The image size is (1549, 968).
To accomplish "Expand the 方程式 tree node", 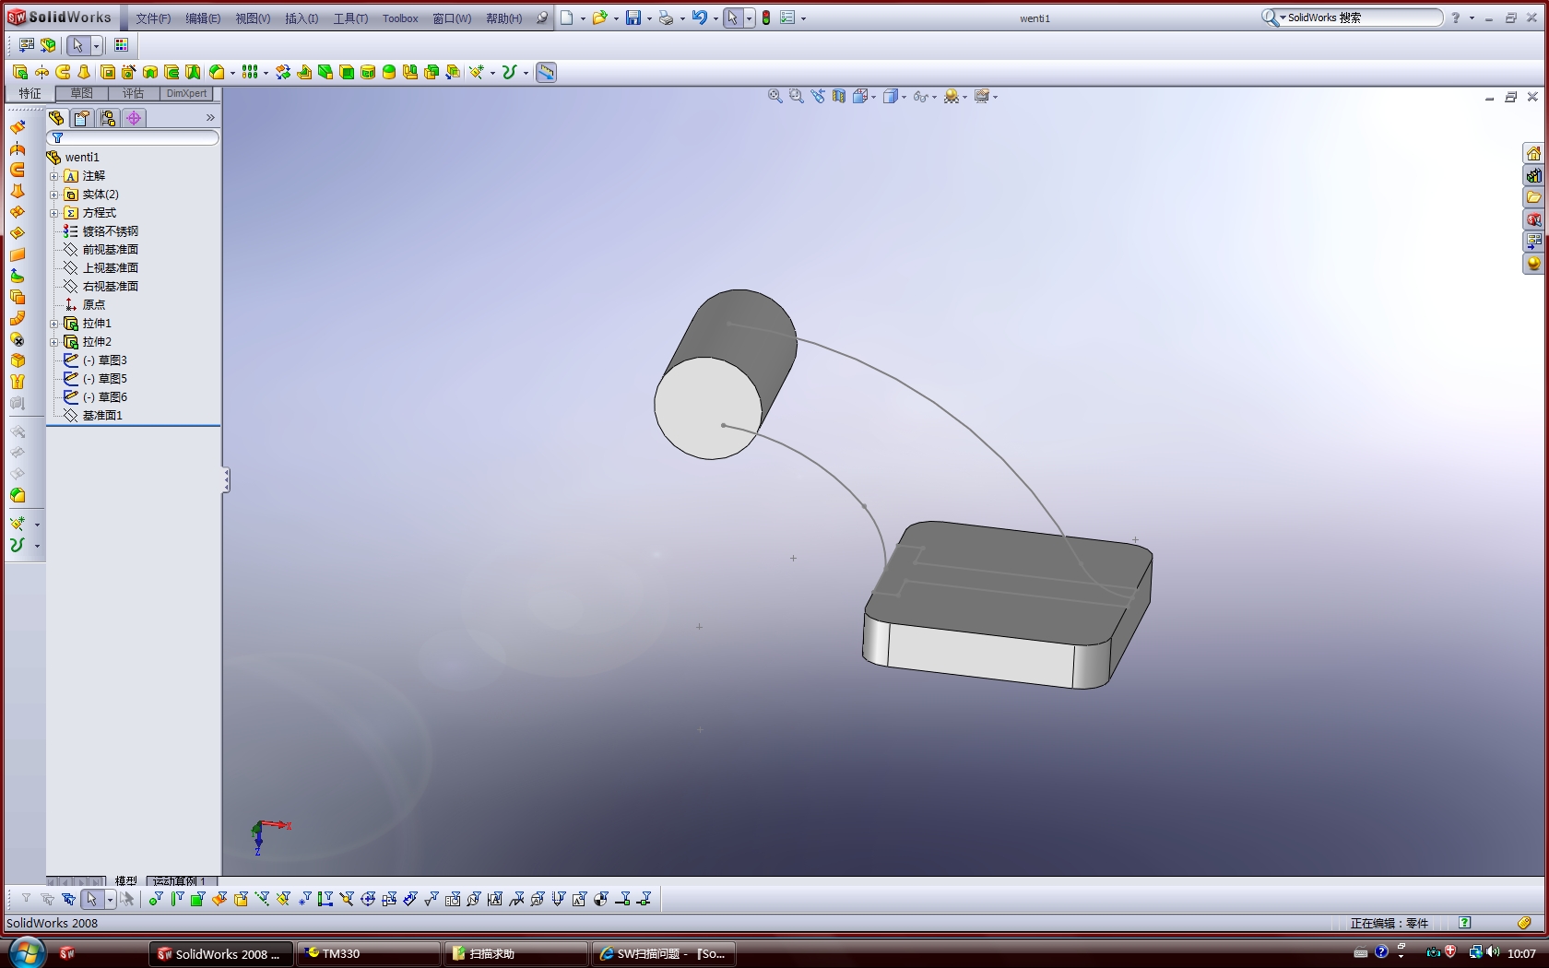I will tap(53, 213).
